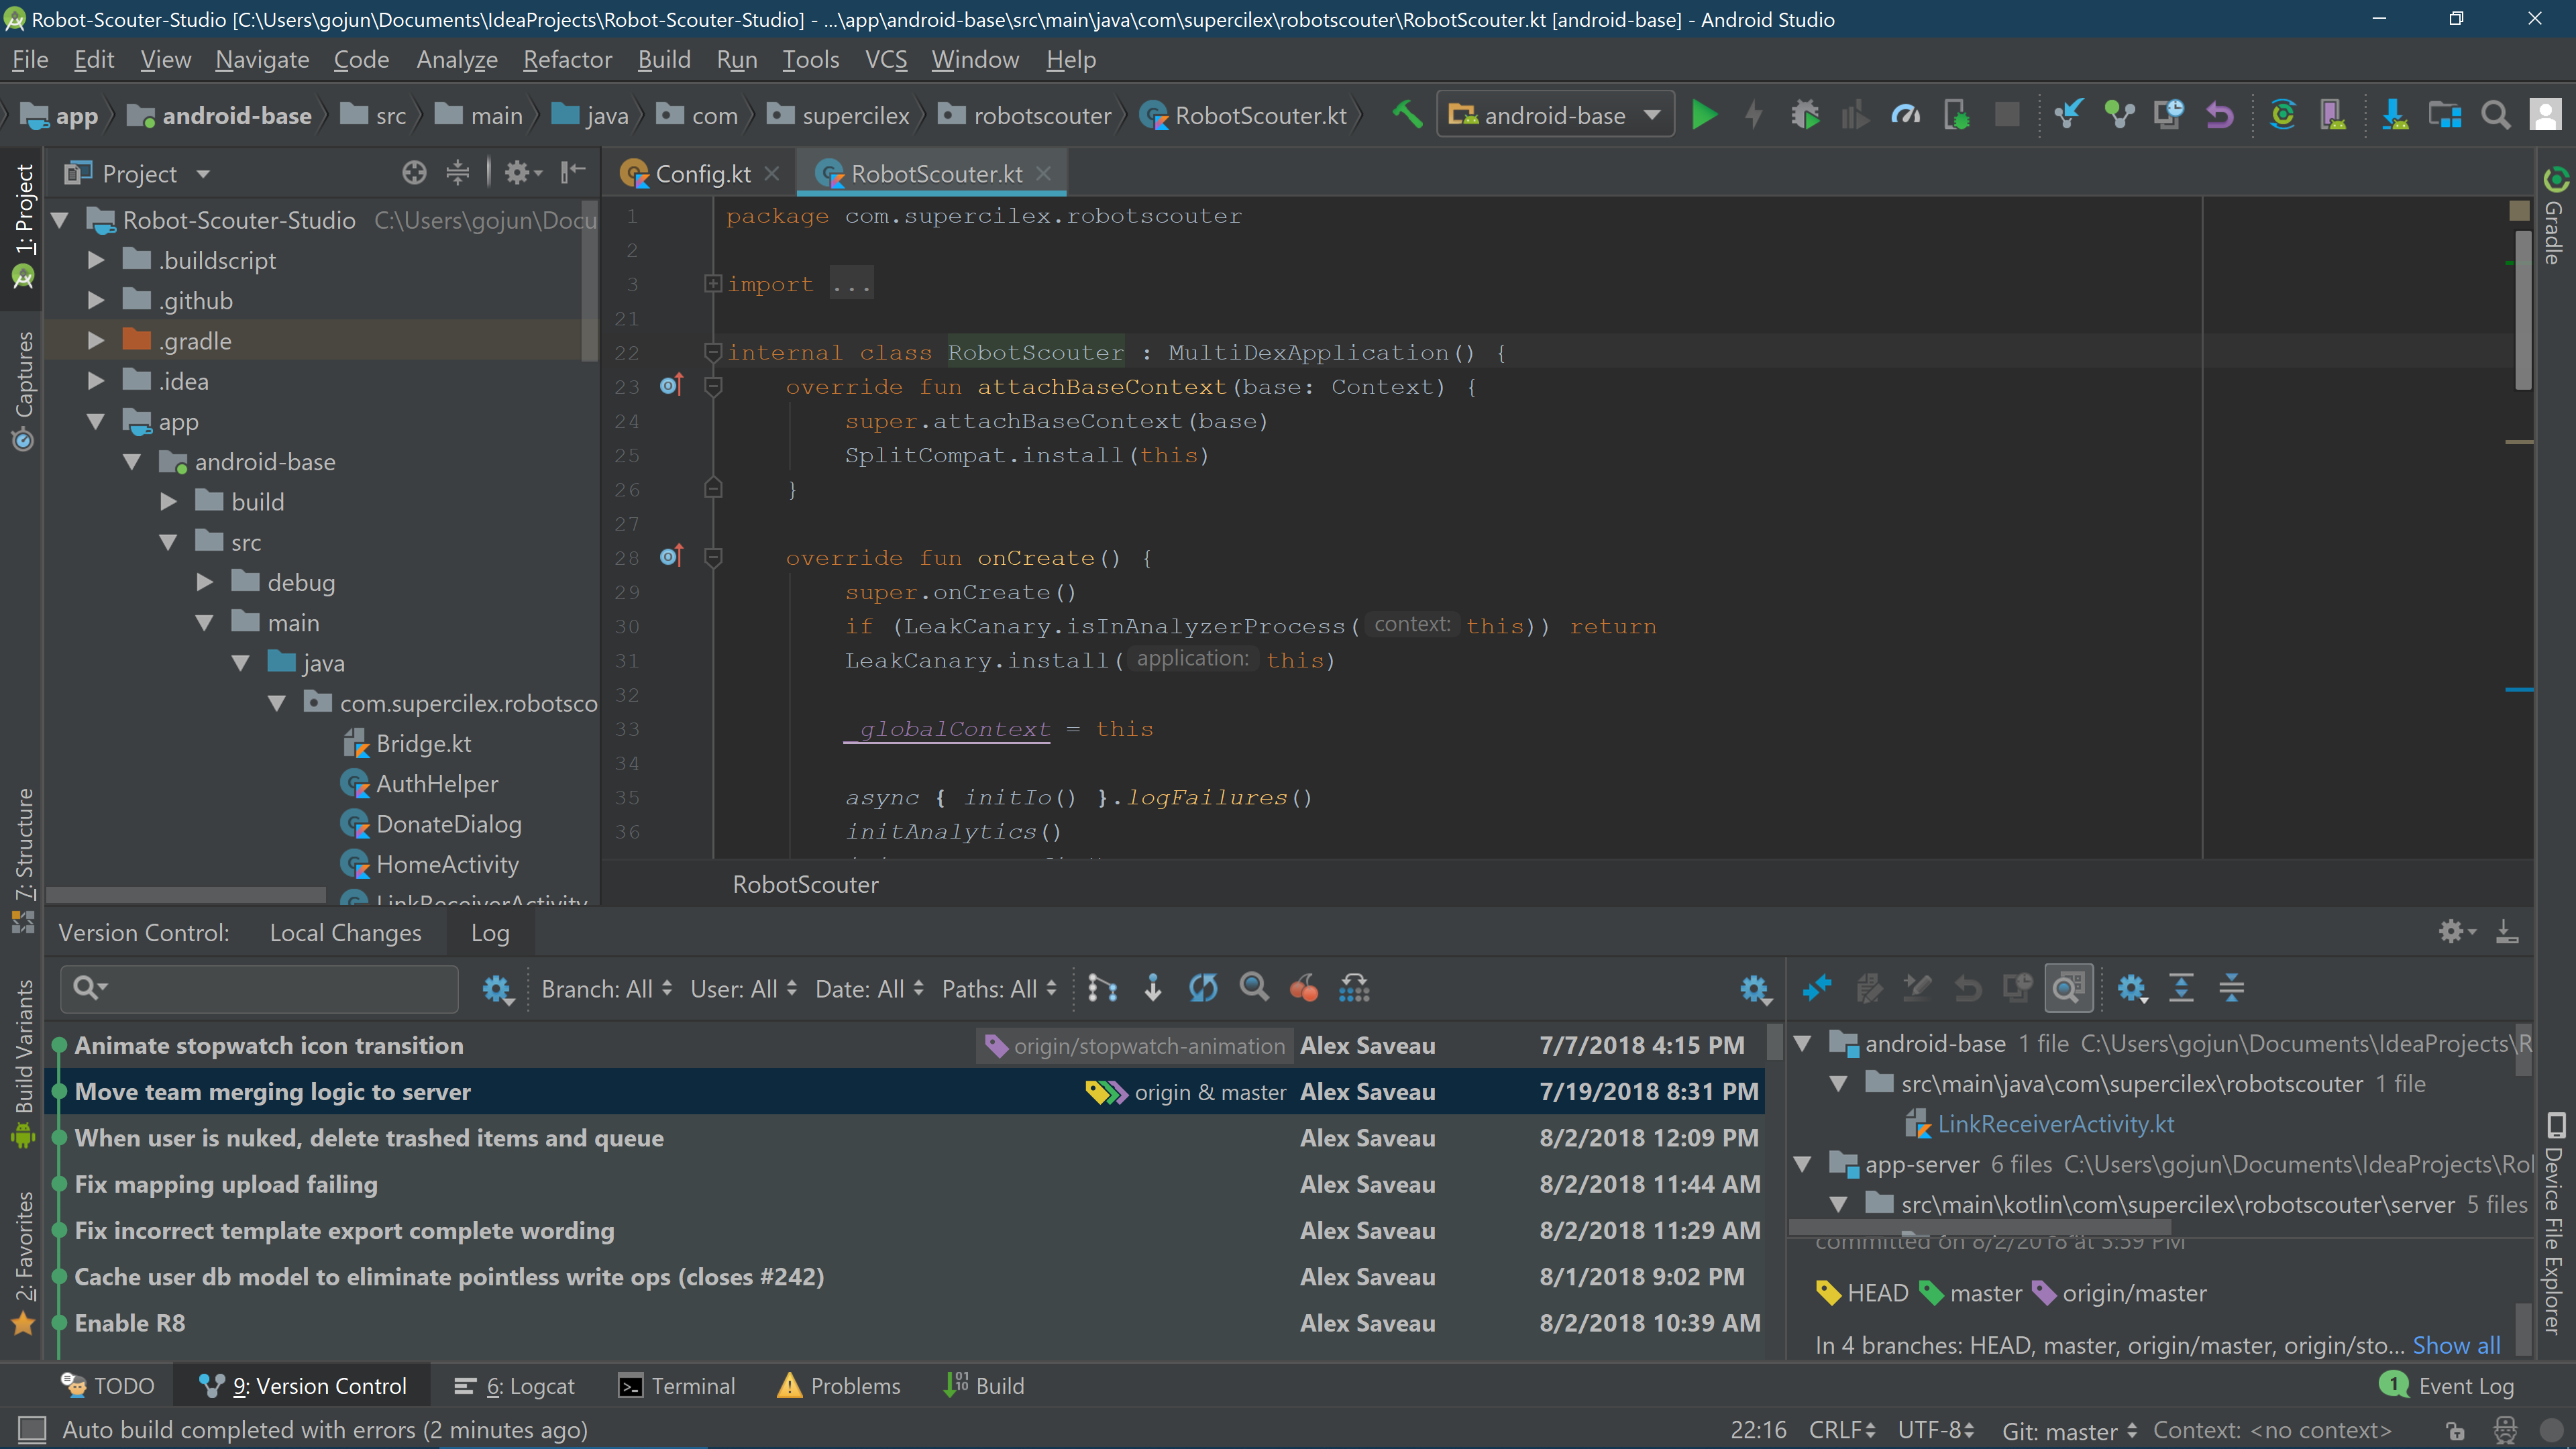Click the Revert arrow in main toolbar
The height and width of the screenshot is (1449, 2576).
[2219, 115]
